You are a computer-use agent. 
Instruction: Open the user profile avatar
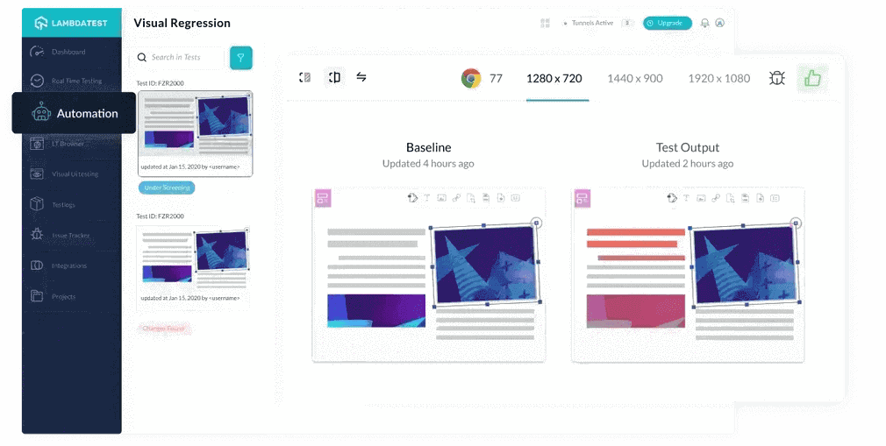pyautogui.click(x=720, y=23)
